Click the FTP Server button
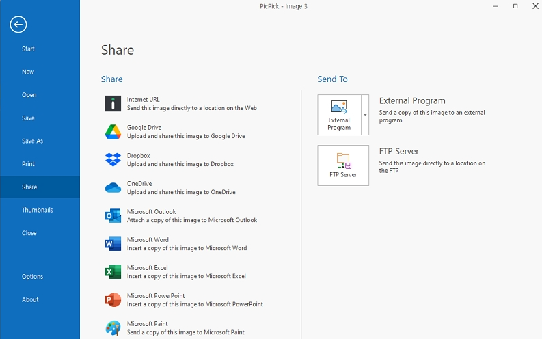The image size is (542, 339). (x=343, y=165)
